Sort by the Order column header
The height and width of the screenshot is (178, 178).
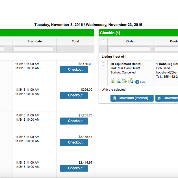tap(131, 41)
